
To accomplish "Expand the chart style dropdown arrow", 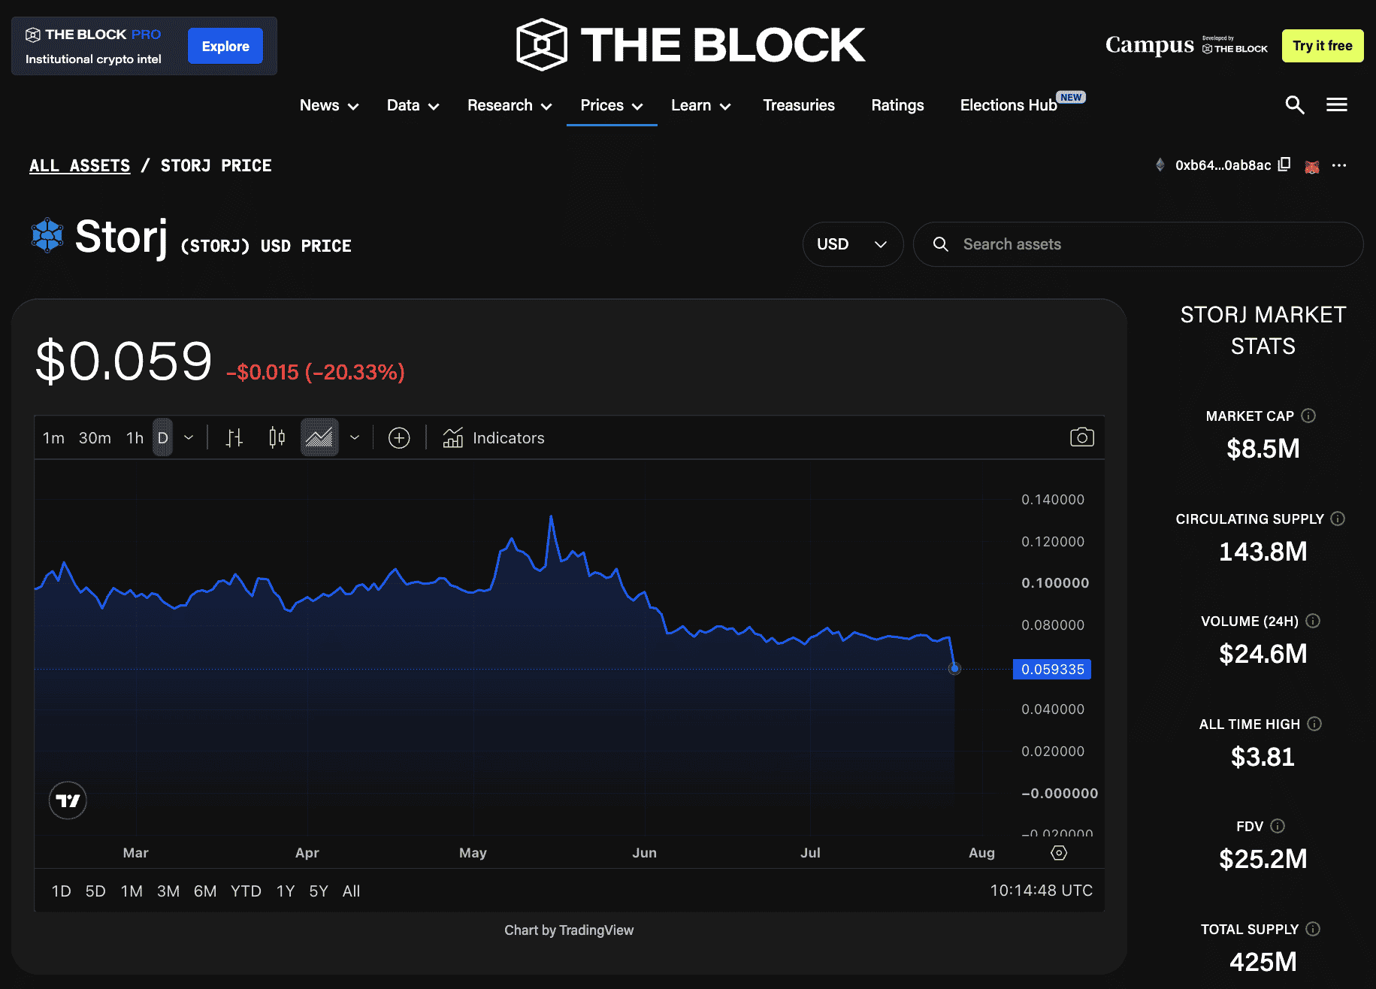I will point(355,437).
